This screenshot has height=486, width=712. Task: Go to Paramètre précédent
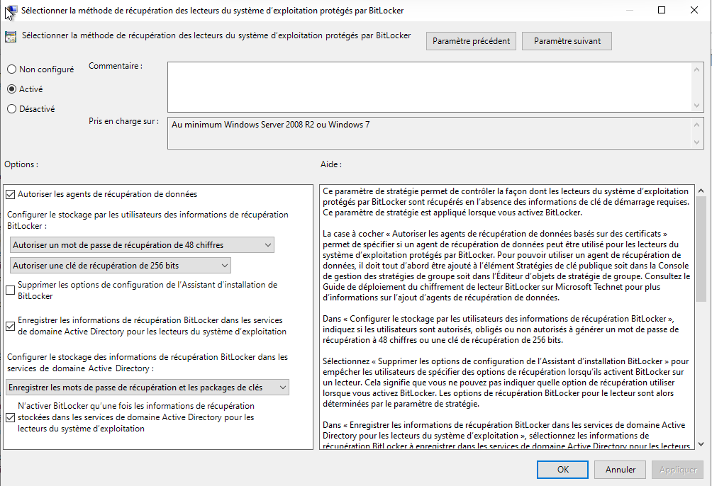pos(471,41)
